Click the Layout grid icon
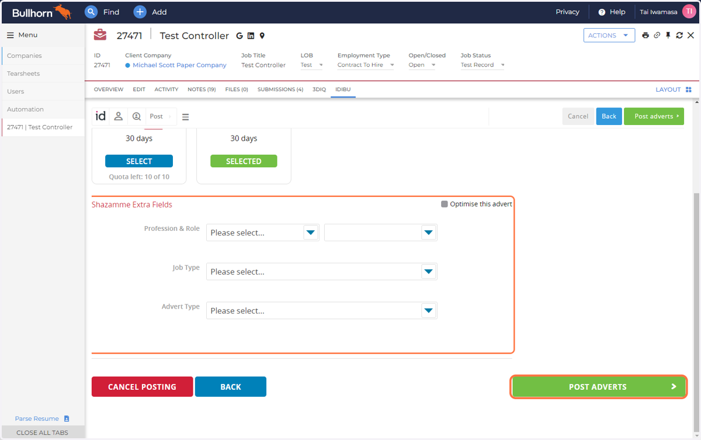The image size is (701, 440). click(689, 89)
